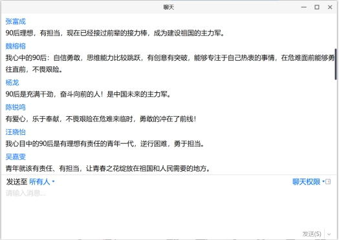Click sender name 魏榕榕
339x240 pixels.
click(16, 46)
